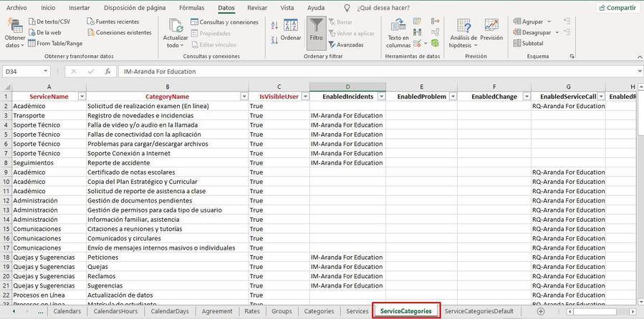The image size is (644, 319).
Task: Click De texto/CSV import icon
Action: (49, 21)
